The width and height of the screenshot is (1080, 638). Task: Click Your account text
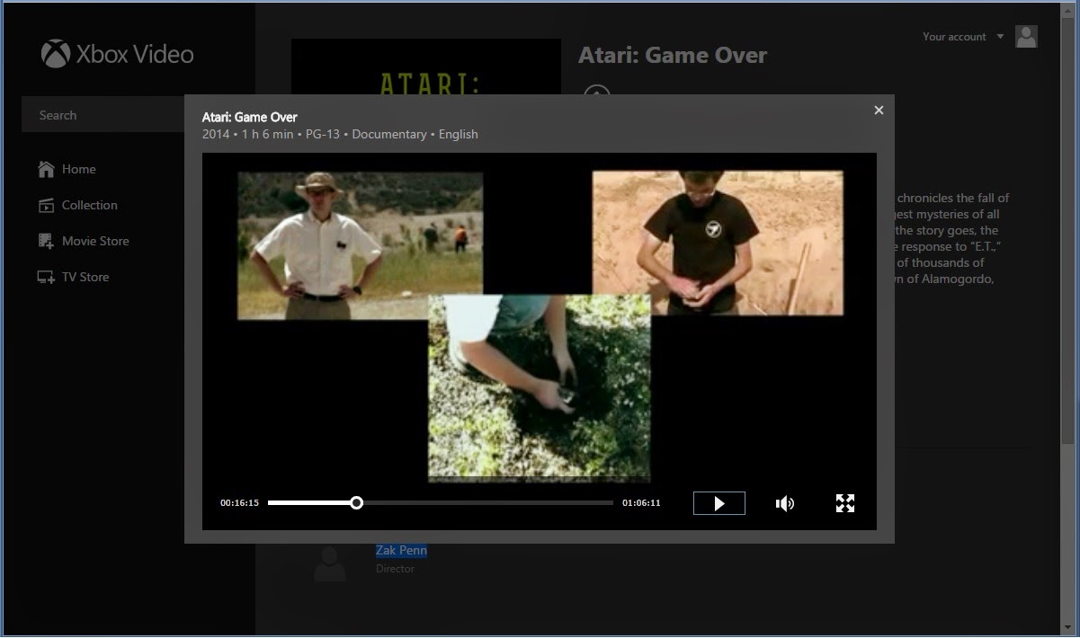[954, 37]
